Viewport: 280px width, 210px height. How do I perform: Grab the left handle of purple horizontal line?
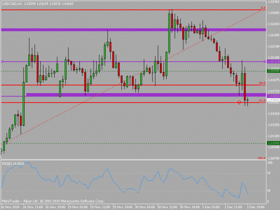point(2,61)
